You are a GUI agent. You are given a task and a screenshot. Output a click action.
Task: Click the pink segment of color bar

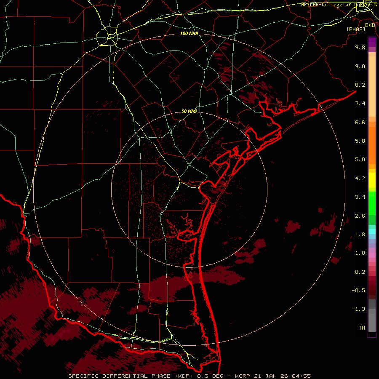click(x=372, y=255)
